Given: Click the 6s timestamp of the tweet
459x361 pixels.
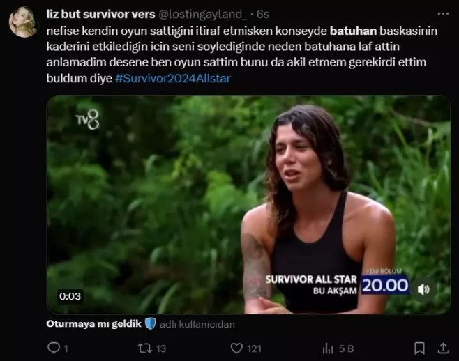Looking at the screenshot, I should click(x=263, y=14).
